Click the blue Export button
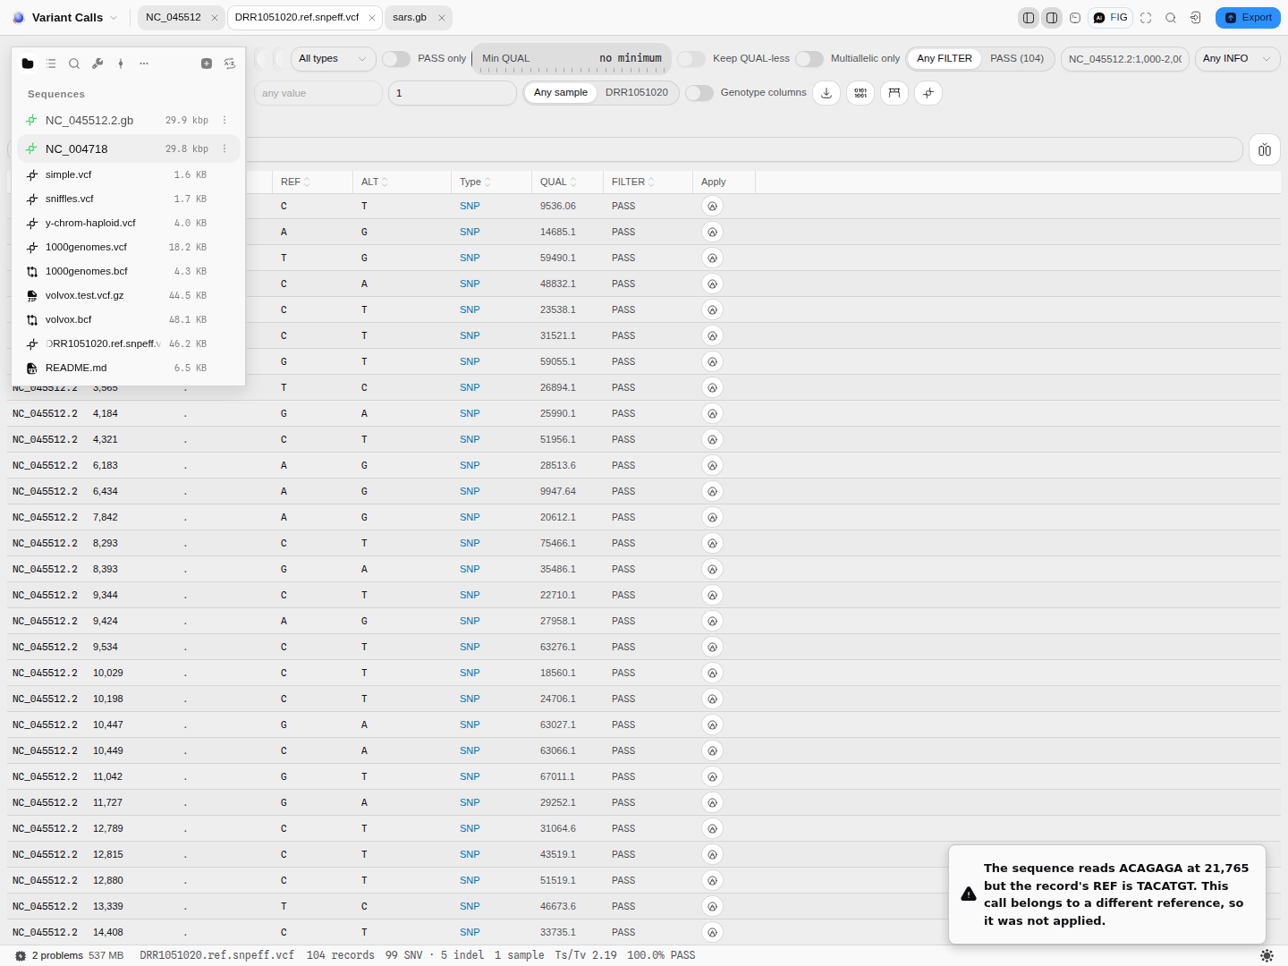 point(1248,18)
